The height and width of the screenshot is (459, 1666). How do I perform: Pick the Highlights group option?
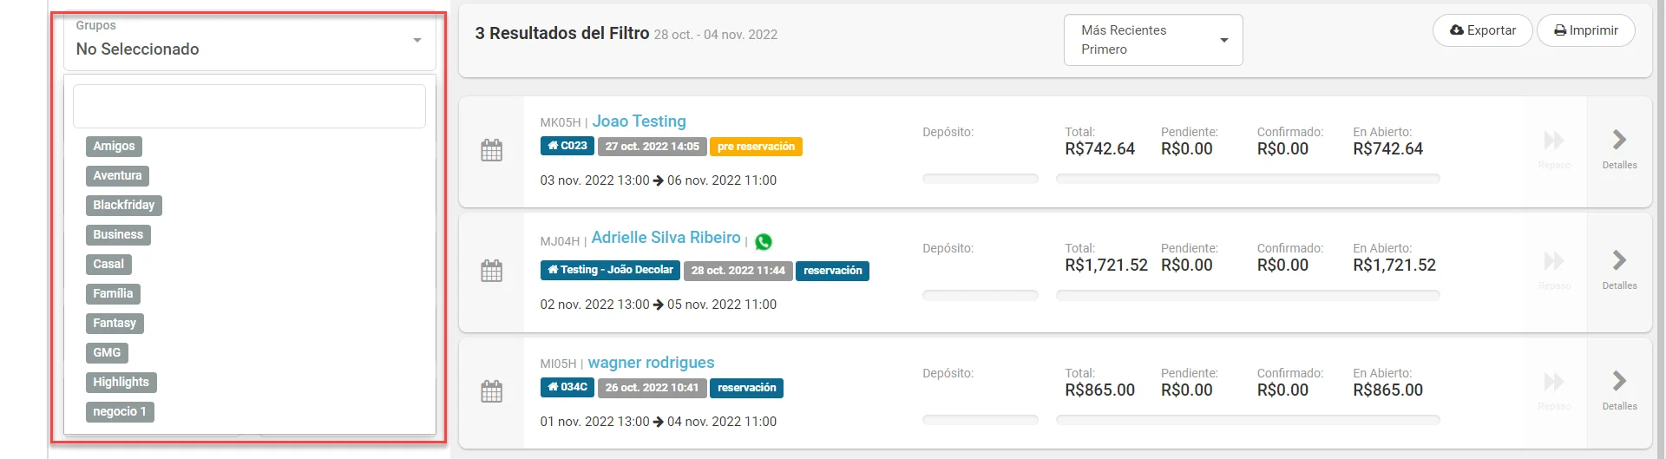click(x=121, y=383)
